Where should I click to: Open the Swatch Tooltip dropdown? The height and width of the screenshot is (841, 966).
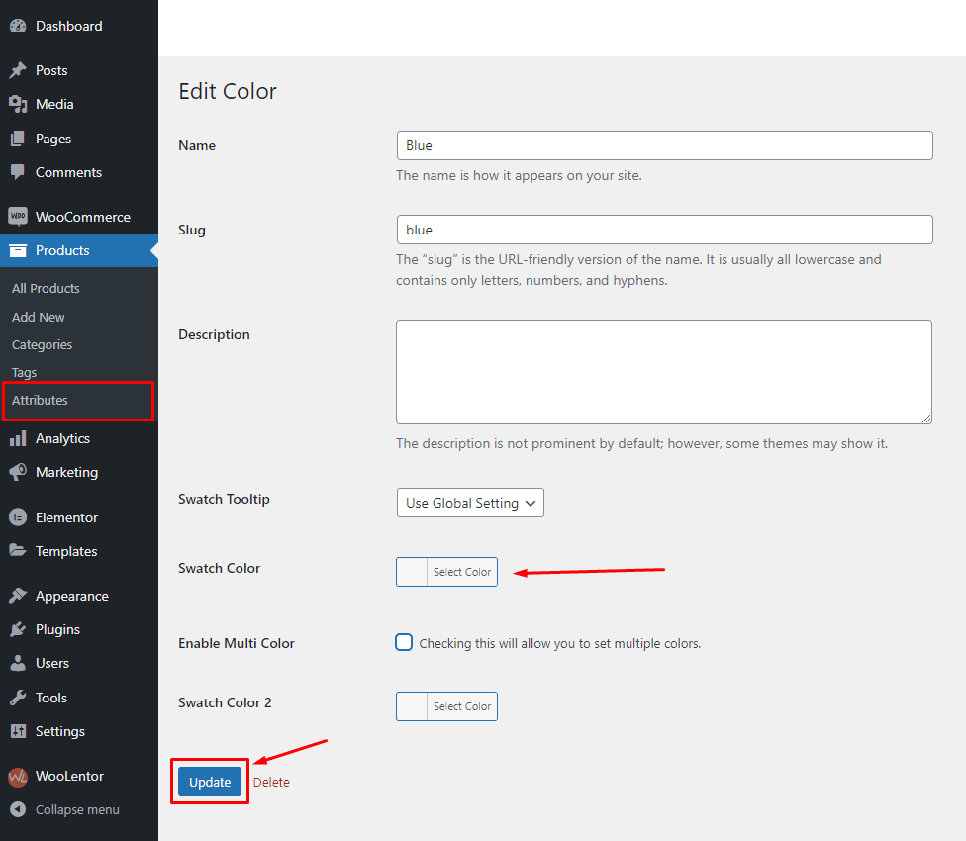point(470,503)
